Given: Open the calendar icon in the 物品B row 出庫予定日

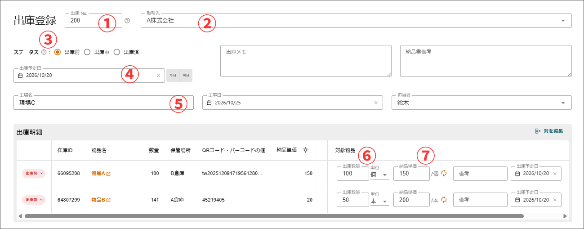Looking at the screenshot, I should pos(517,200).
